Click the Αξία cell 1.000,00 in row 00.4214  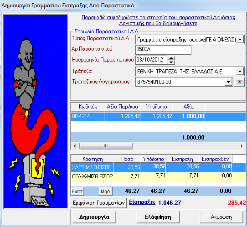189,117
